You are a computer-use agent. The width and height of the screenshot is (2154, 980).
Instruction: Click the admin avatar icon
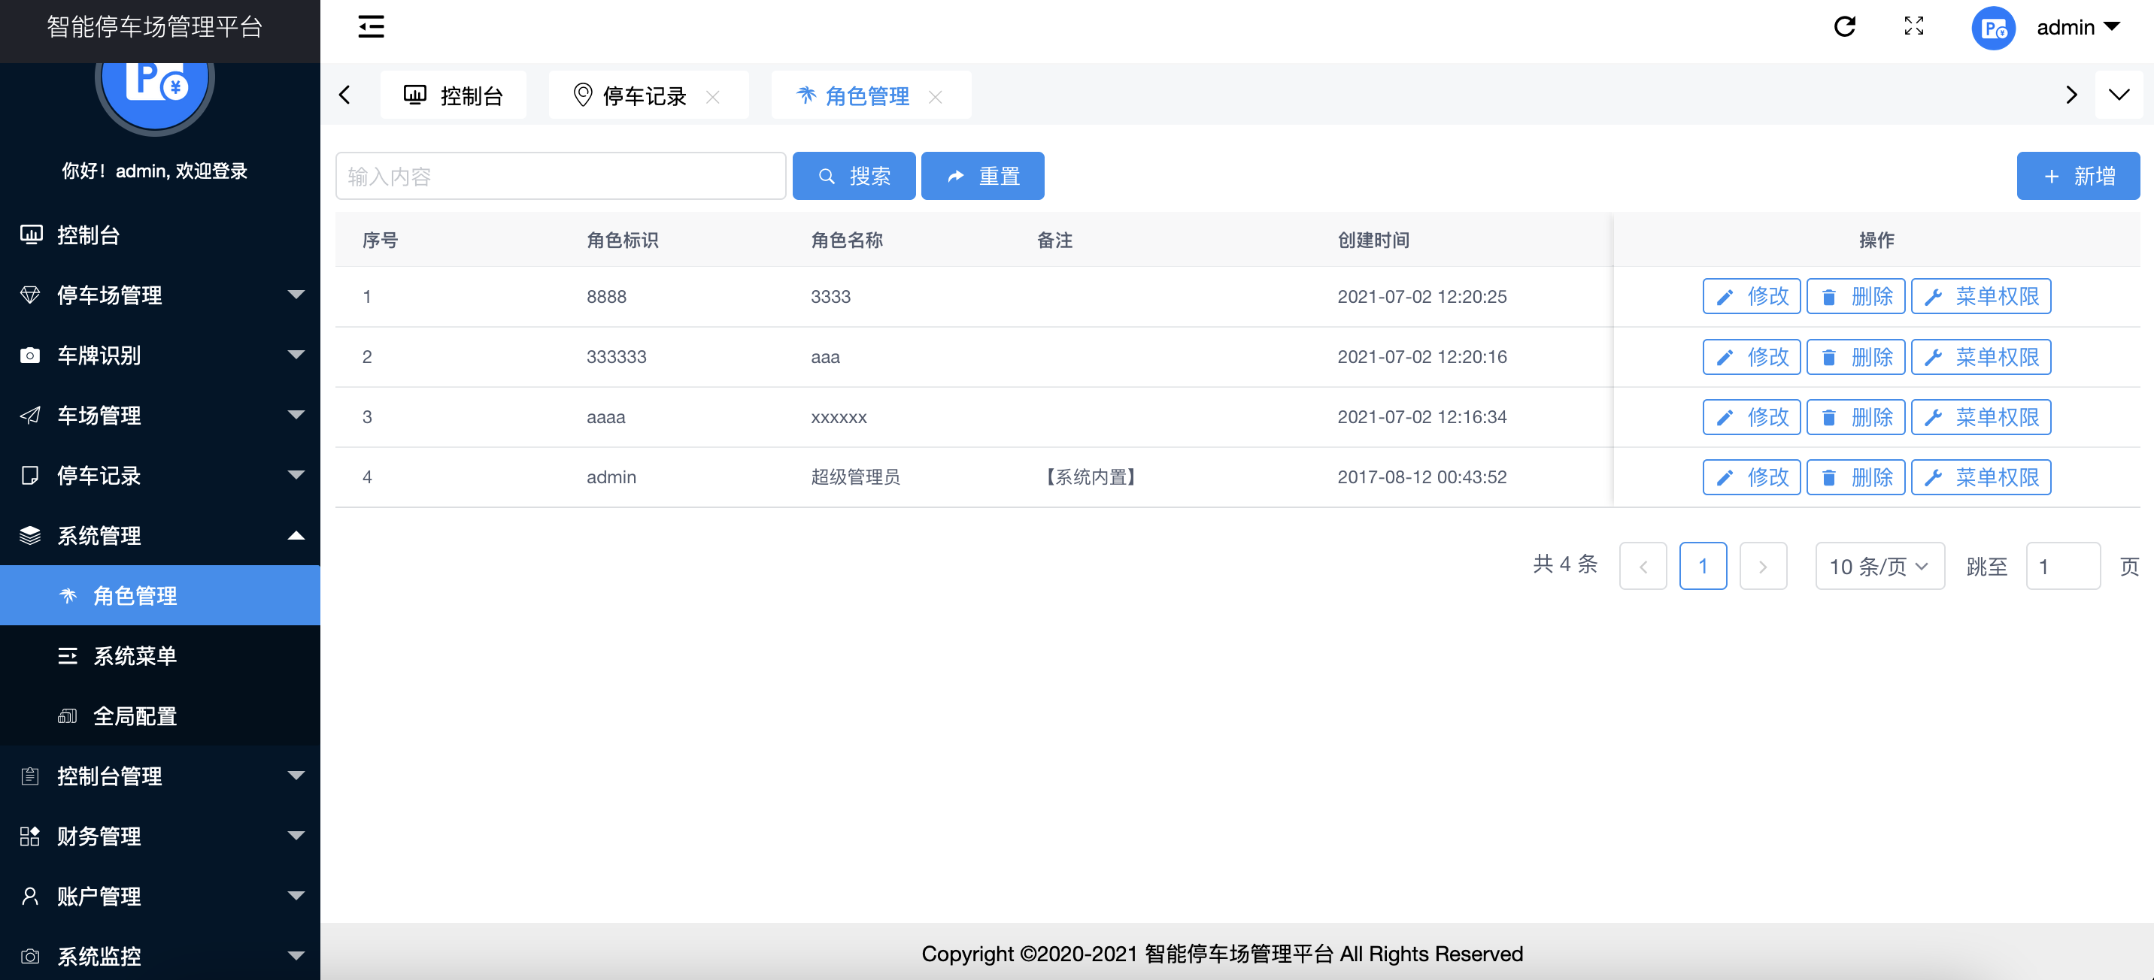point(1992,29)
